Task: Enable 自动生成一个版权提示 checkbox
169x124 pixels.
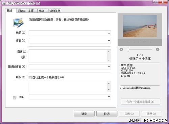Action: click(x=30, y=77)
